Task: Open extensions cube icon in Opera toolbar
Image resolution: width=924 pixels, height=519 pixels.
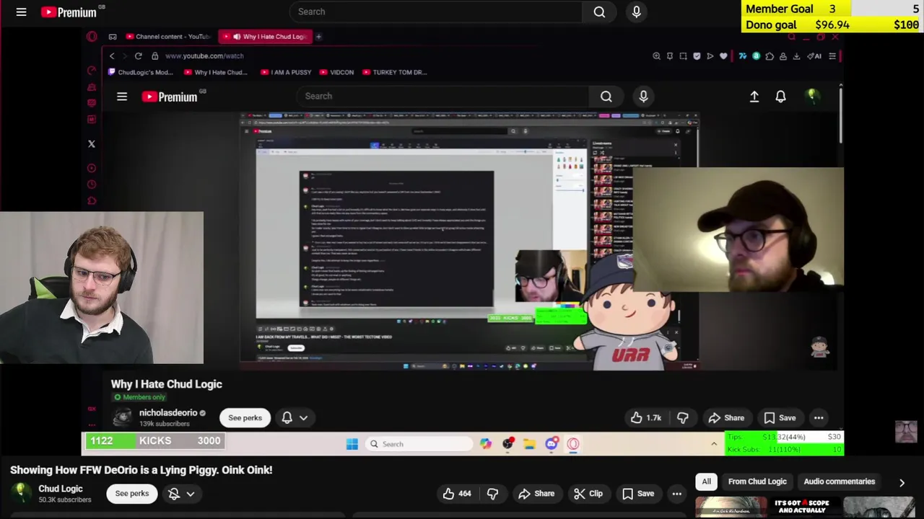Action: click(770, 56)
